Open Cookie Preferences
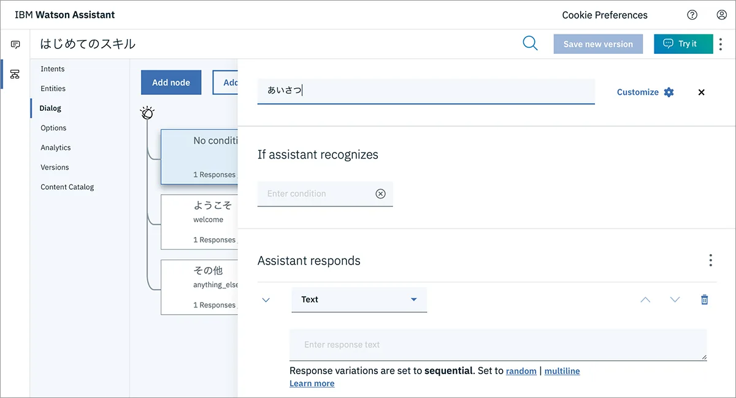The height and width of the screenshot is (398, 736). click(x=605, y=15)
